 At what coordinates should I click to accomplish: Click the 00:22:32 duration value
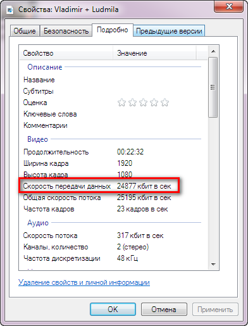[130, 152]
